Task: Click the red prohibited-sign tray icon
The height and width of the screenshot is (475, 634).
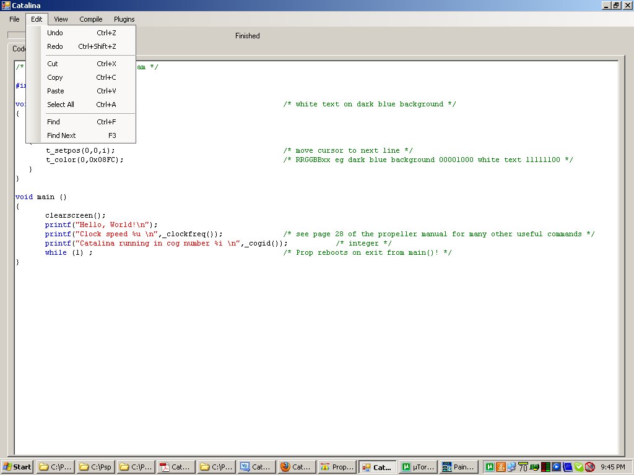Action: click(590, 467)
